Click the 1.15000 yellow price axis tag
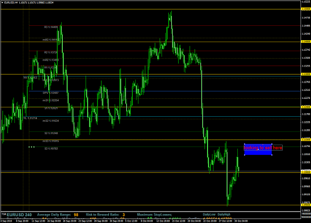 click(x=306, y=9)
